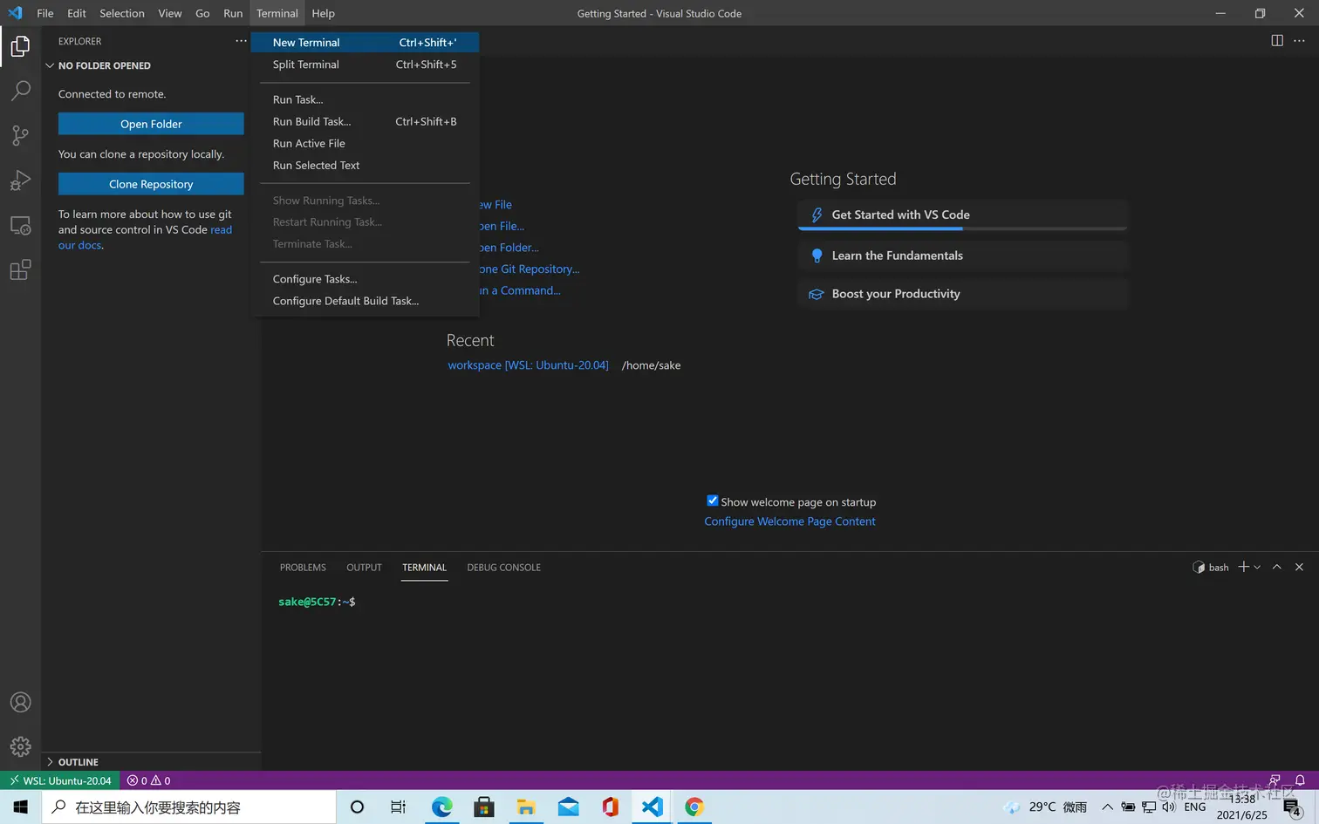Screen dimensions: 1319x824
Task: Choose Run Build Task... menu entry
Action: 365,121
